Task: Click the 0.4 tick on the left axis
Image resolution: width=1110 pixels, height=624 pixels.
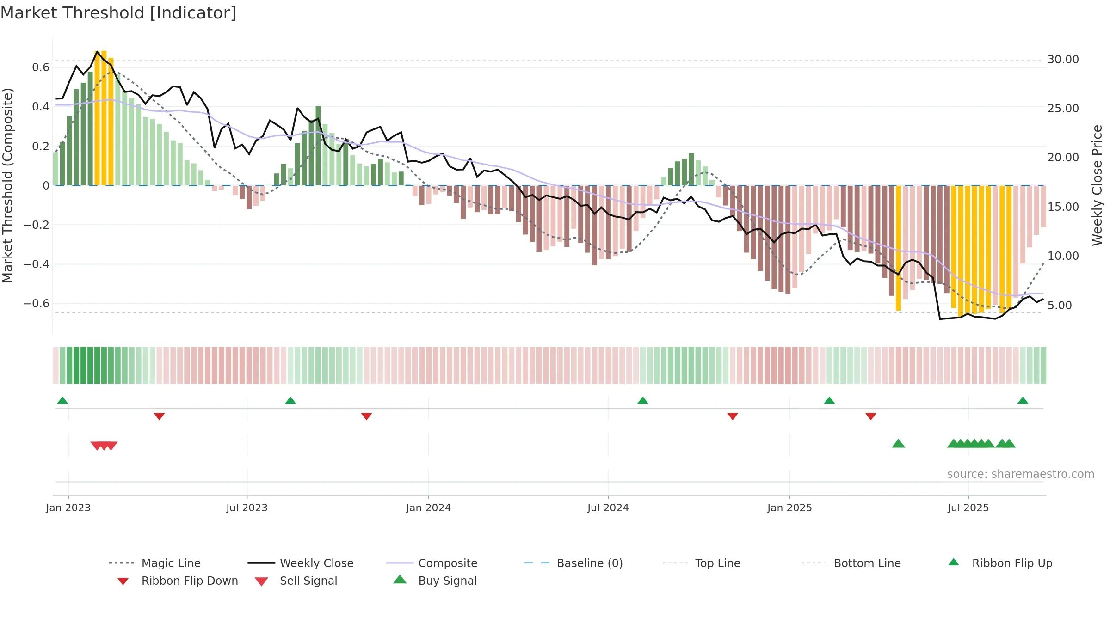Action: point(41,107)
